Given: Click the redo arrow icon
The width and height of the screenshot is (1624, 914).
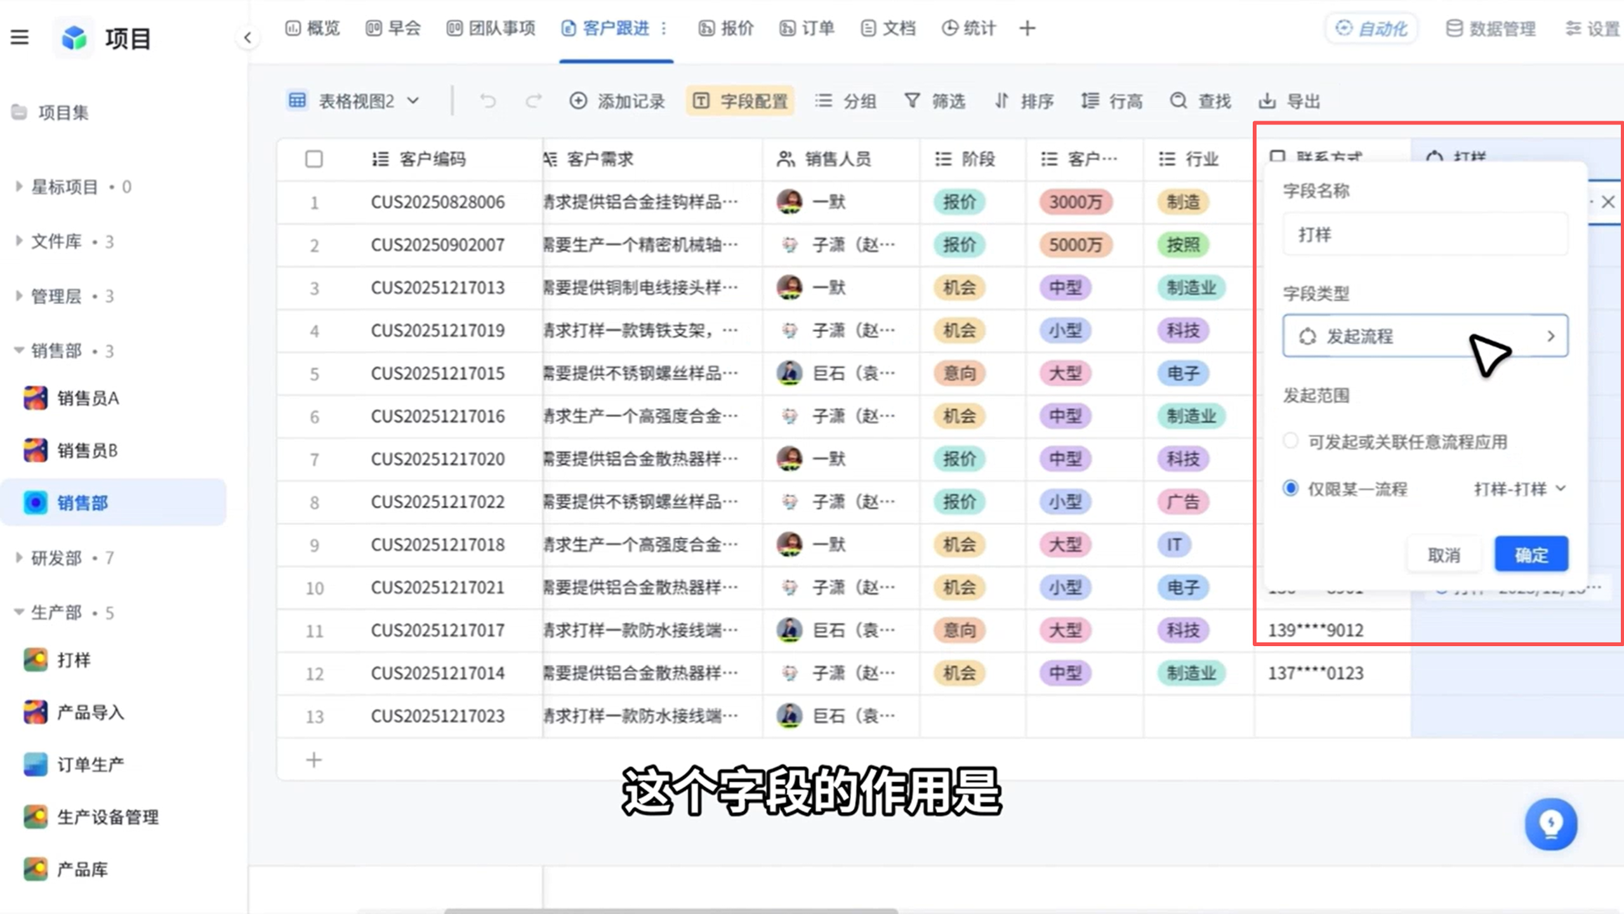Looking at the screenshot, I should point(534,101).
